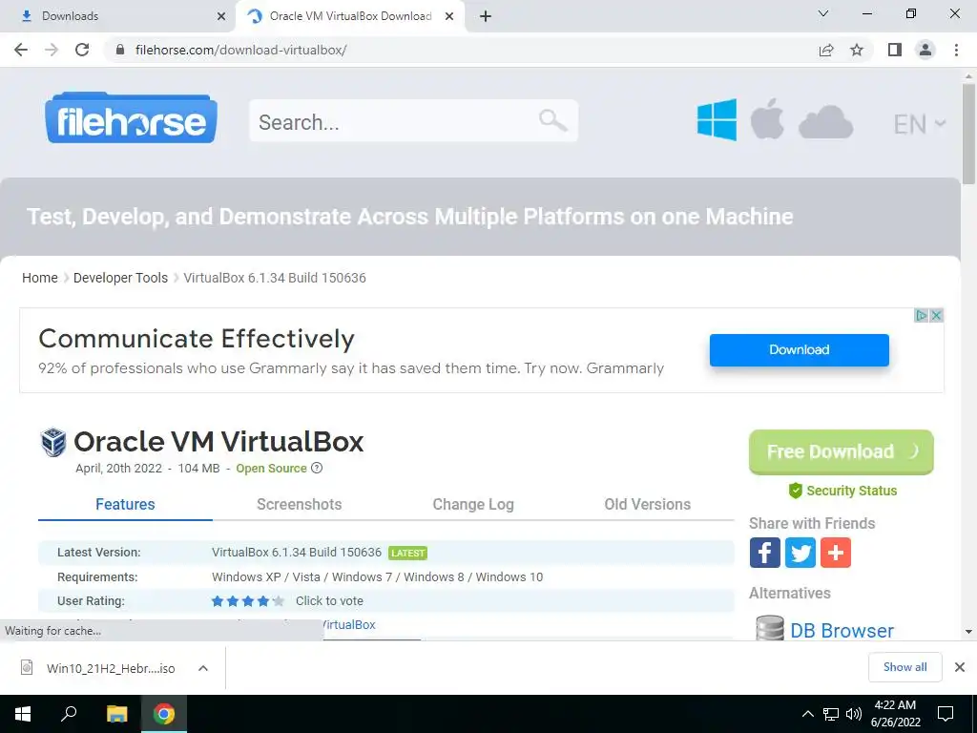Open Developer Tools breadcrumb
Viewport: 977px width, 733px height.
tap(120, 278)
